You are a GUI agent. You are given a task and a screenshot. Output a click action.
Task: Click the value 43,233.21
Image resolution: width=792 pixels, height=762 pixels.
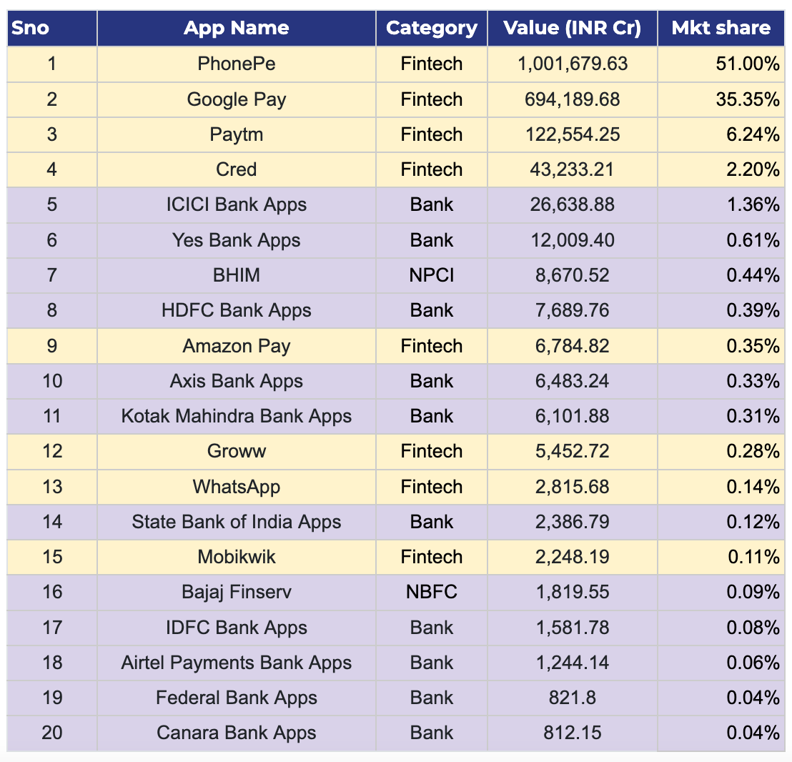click(x=573, y=169)
